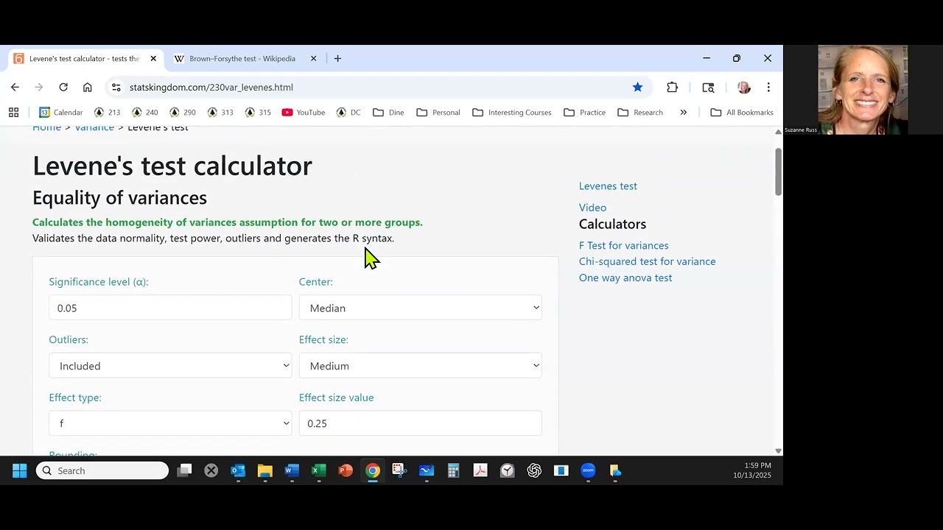Open a new browser tab
The image size is (943, 530).
[x=337, y=58]
